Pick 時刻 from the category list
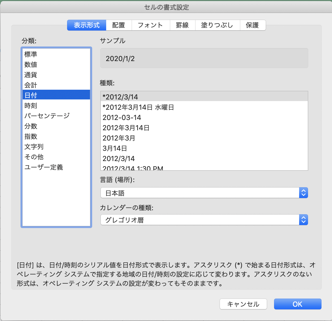The height and width of the screenshot is (321, 332). point(31,106)
